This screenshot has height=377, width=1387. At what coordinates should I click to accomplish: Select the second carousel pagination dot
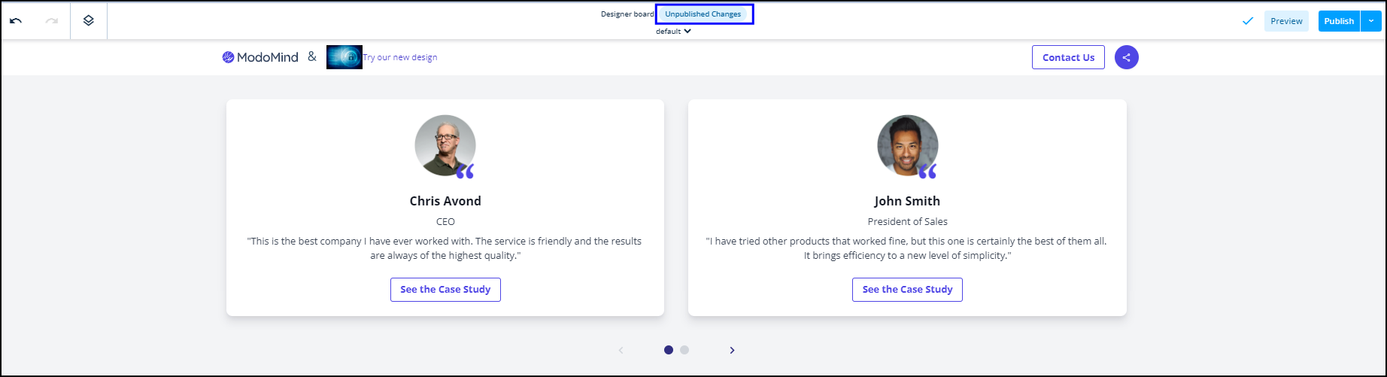click(684, 350)
